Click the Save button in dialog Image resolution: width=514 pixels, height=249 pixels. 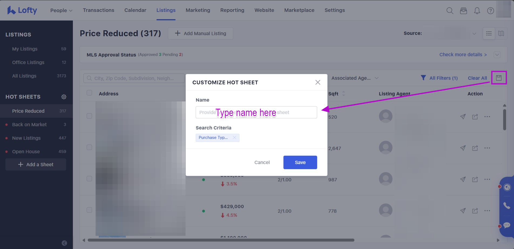coord(300,162)
